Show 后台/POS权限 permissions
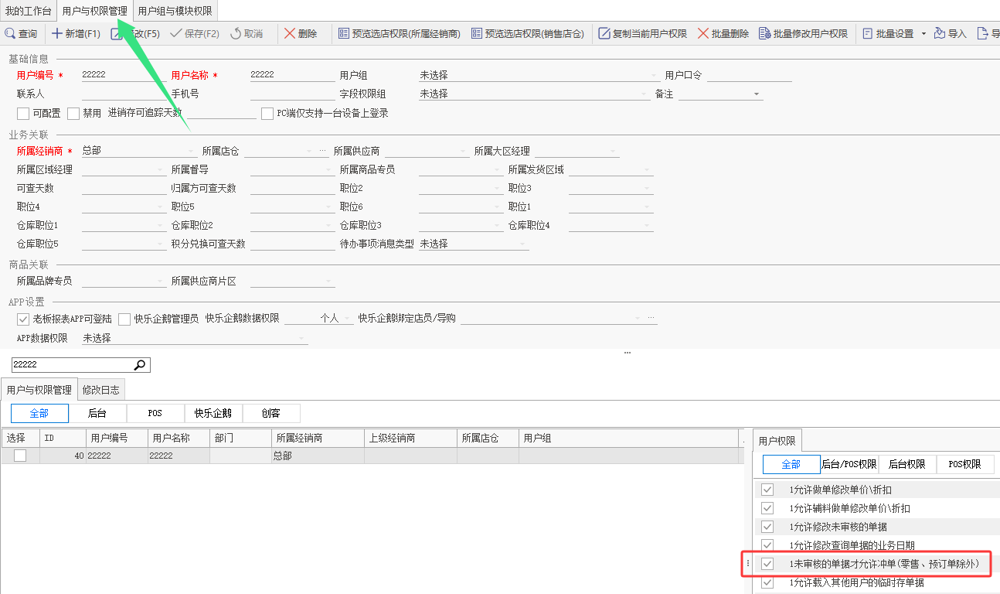Screen dimensions: 1000x594 point(849,464)
